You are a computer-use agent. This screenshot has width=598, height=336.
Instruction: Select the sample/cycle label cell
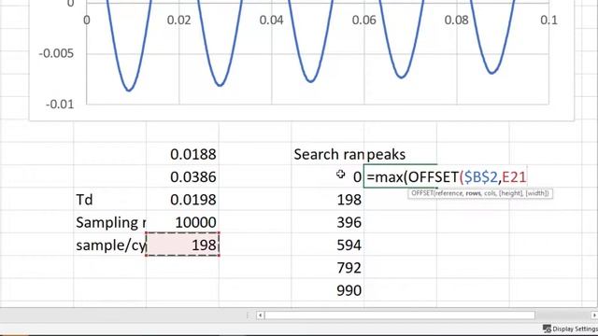(110, 245)
